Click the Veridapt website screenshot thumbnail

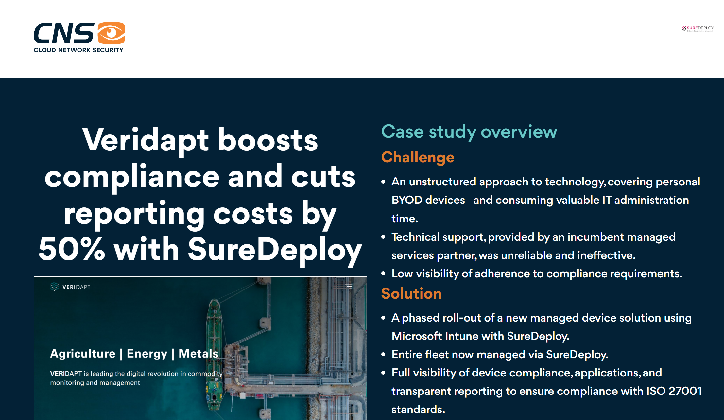click(x=200, y=347)
